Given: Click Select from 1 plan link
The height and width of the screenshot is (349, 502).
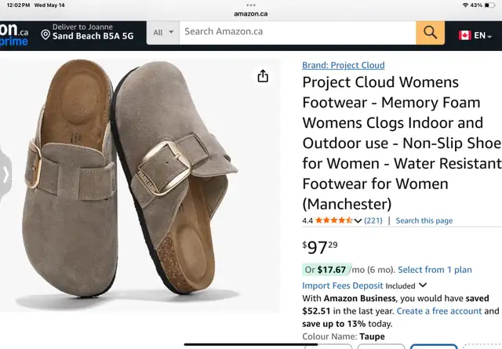Looking at the screenshot, I should [x=435, y=270].
